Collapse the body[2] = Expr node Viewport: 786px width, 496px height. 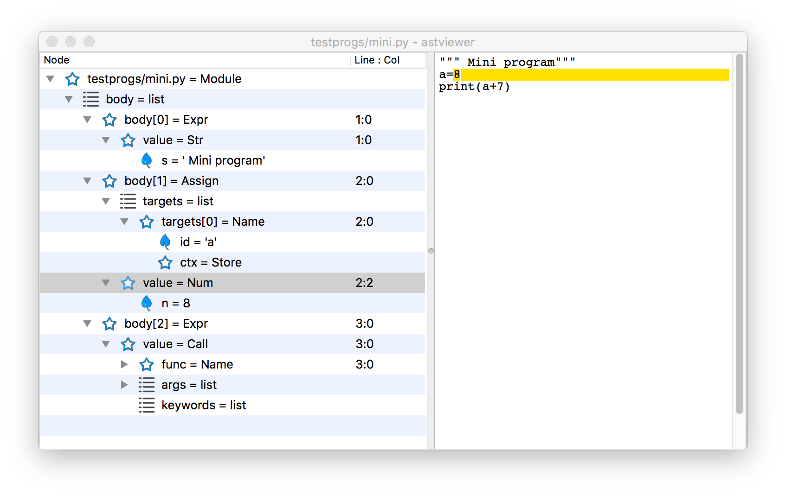(87, 324)
